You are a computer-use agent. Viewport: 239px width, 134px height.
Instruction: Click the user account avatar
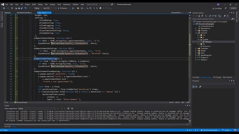click(218, 4)
